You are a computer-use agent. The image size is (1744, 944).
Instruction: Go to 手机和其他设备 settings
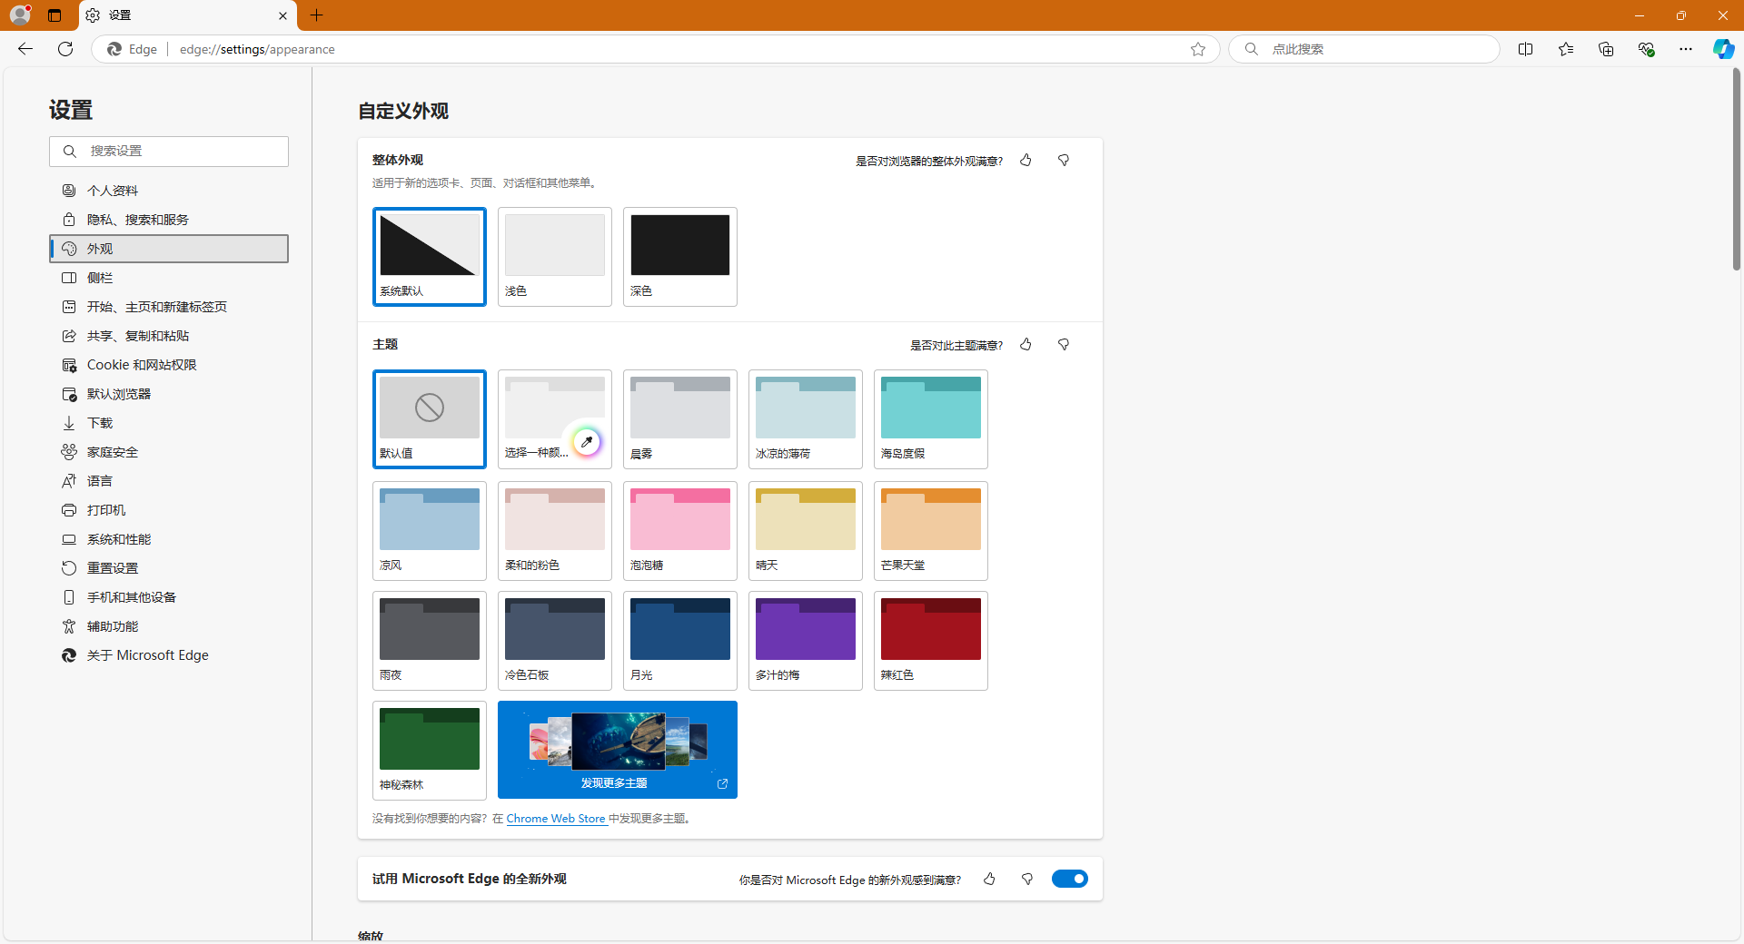click(169, 597)
